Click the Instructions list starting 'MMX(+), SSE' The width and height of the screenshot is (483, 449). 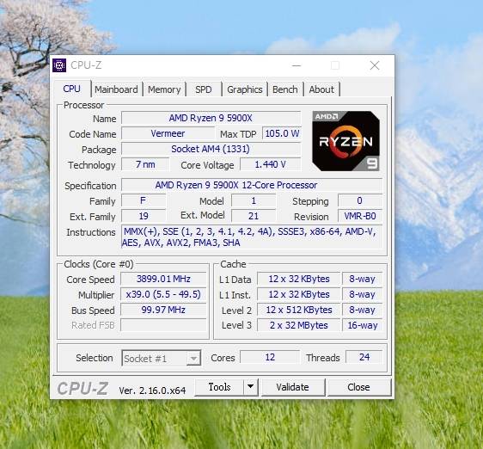(251, 237)
